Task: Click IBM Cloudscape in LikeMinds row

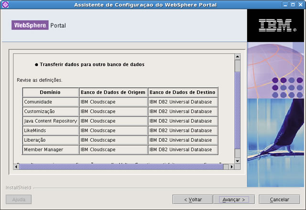Action: click(x=113, y=130)
